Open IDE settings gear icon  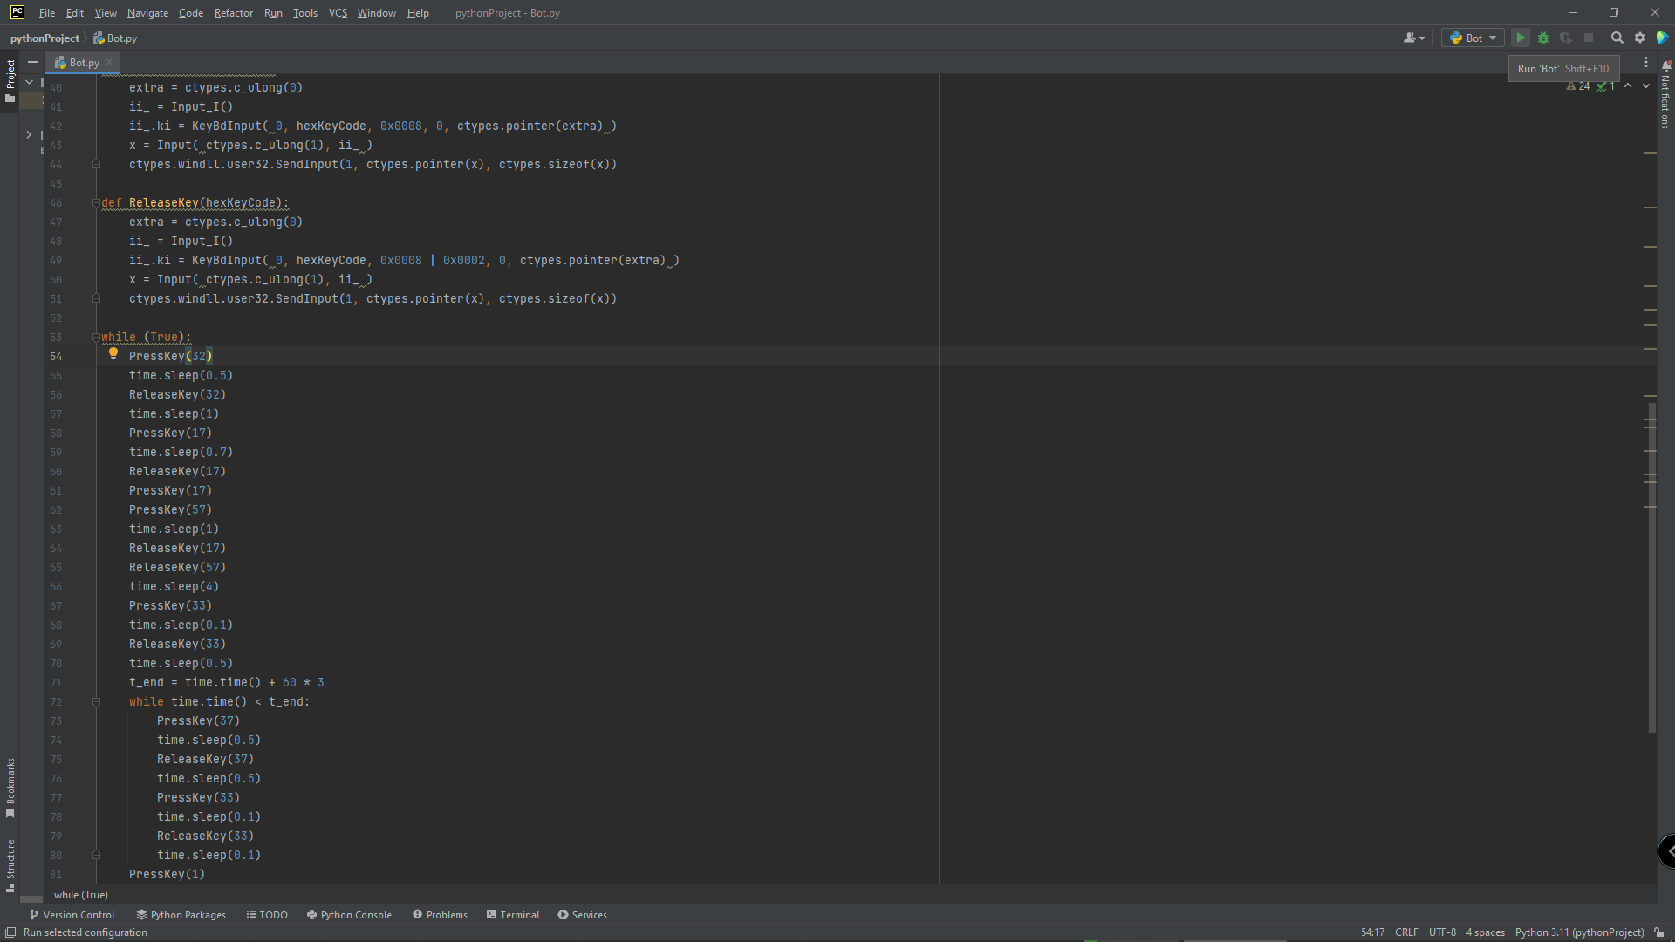(x=1640, y=38)
